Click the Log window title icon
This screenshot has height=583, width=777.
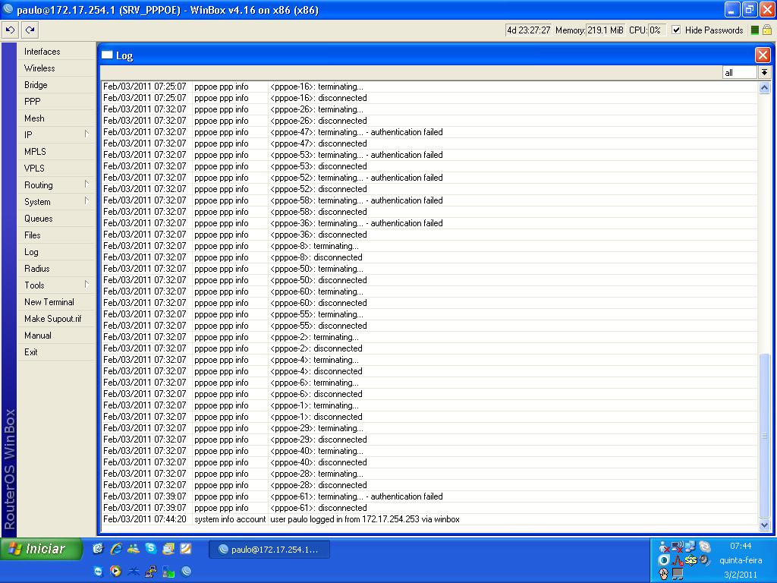[x=107, y=55]
